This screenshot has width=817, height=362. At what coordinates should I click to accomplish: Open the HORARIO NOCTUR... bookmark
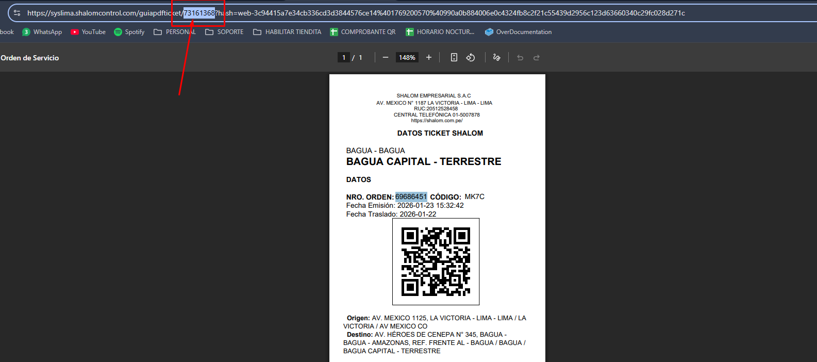440,32
